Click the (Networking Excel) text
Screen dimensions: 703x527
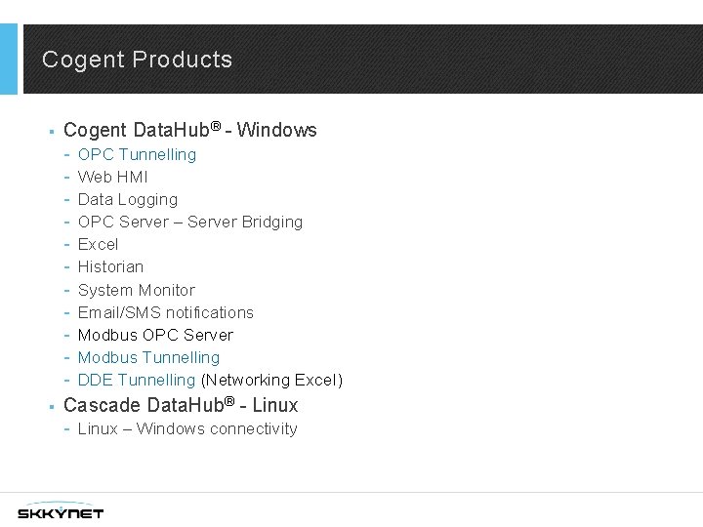271,380
